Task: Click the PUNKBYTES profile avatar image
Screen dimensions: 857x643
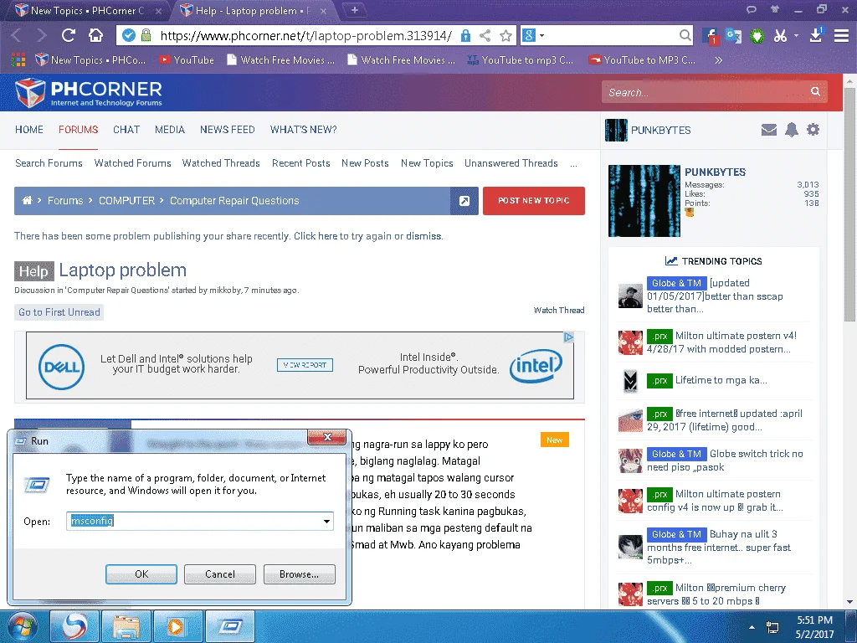Action: 644,201
